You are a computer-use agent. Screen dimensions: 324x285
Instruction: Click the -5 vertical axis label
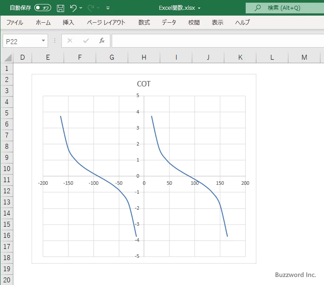tap(137, 256)
